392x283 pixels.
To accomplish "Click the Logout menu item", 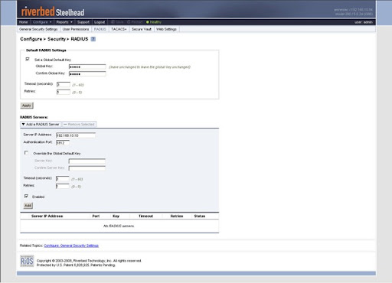I will [x=100, y=22].
